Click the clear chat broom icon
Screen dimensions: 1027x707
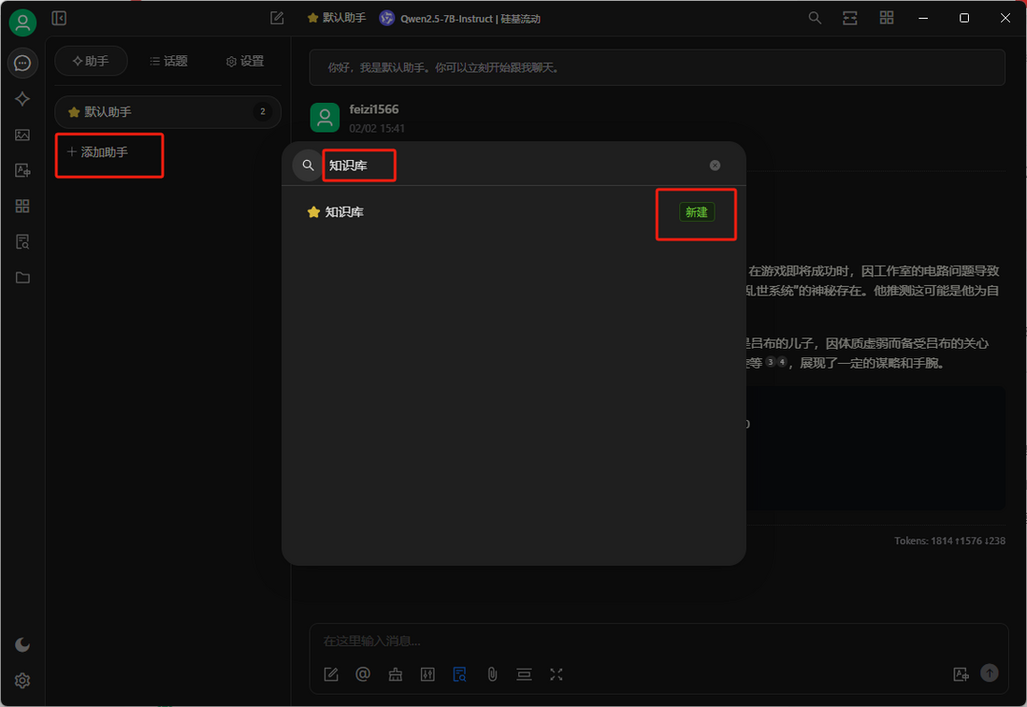click(396, 674)
